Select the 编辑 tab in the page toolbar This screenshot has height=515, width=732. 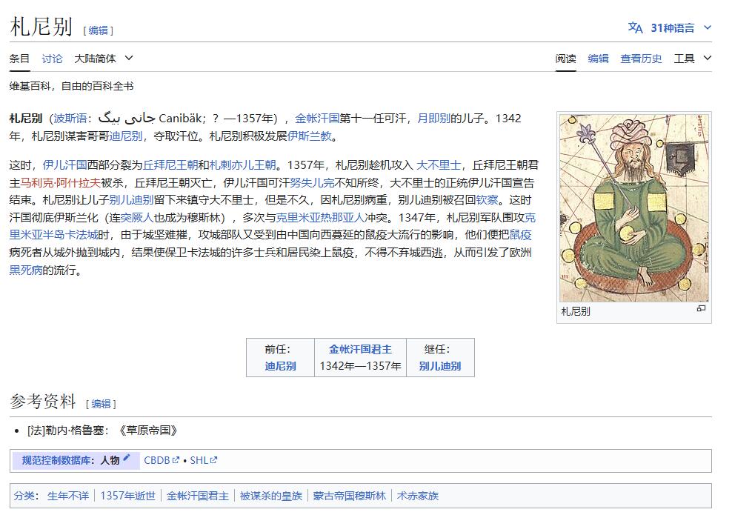[598, 59]
